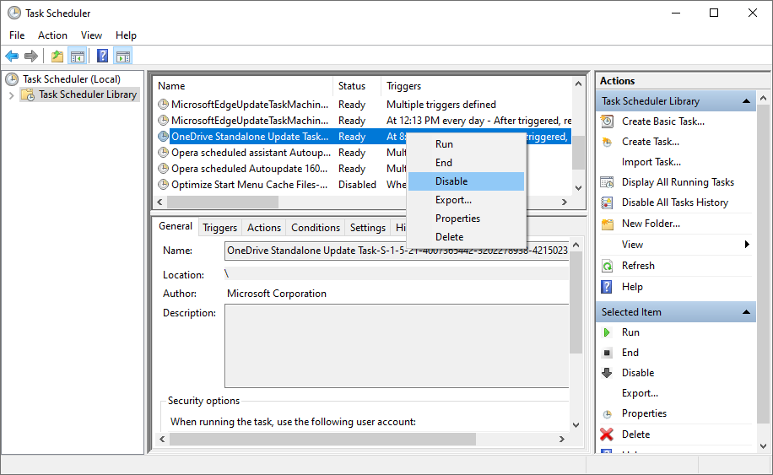The width and height of the screenshot is (773, 475).
Task: Click the clock icon of Opera scheduled Autoupdate task
Action: click(x=163, y=169)
